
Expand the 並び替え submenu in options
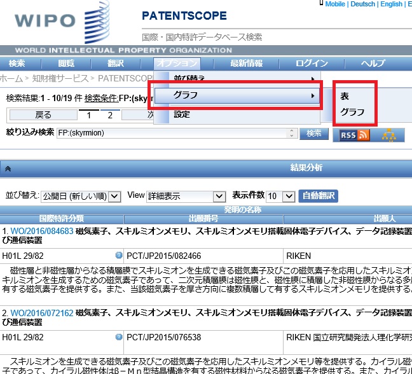[237, 78]
